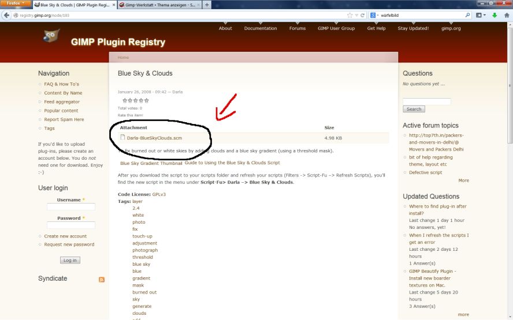Open the Get Help menu item
Image resolution: width=513 pixels, height=320 pixels.
[x=376, y=28]
